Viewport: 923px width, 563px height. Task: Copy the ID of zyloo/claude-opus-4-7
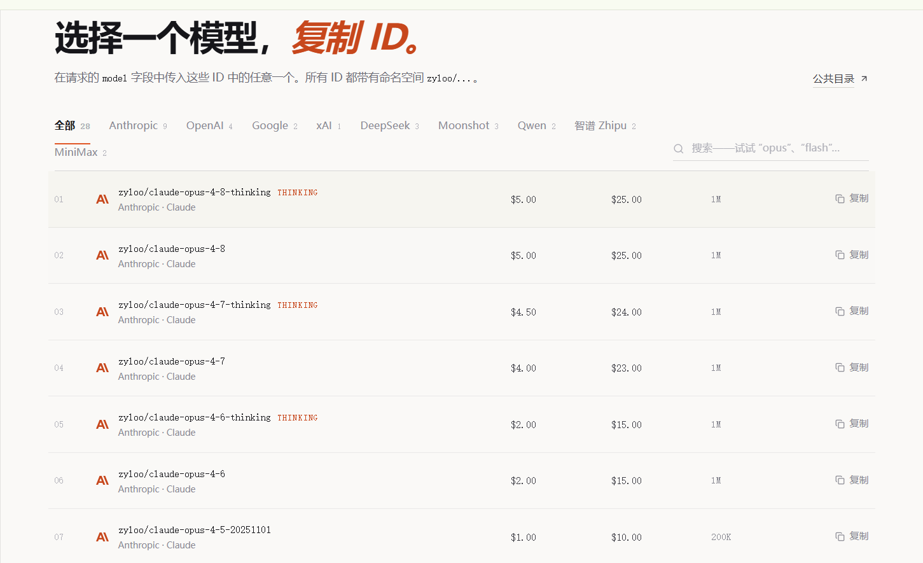tap(852, 368)
